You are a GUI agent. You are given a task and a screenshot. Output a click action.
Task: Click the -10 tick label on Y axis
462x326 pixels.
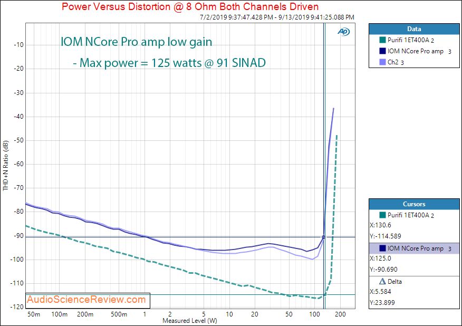coord(18,45)
